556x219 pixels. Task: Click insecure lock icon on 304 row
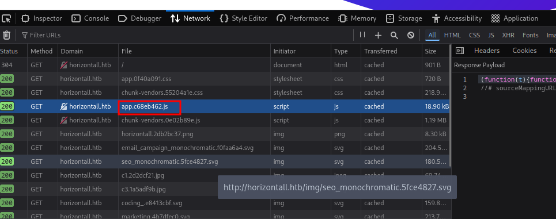point(64,65)
